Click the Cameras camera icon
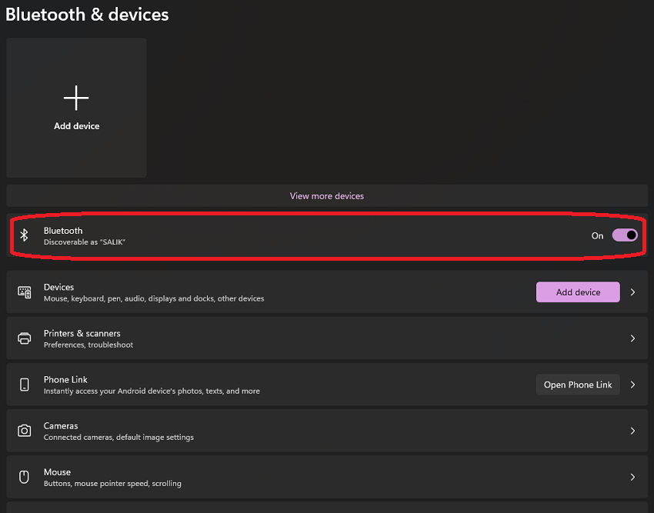The image size is (654, 513). tap(24, 431)
